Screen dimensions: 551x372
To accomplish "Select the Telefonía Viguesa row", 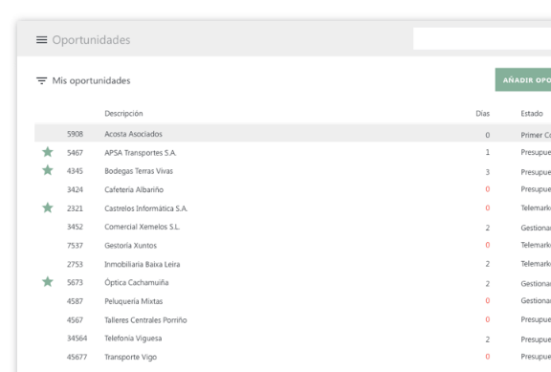I will click(133, 339).
